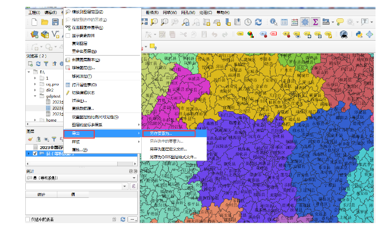The width and height of the screenshot is (387, 230).
Task: Open the layer styling panel brush
Action: pyautogui.click(x=30, y=139)
